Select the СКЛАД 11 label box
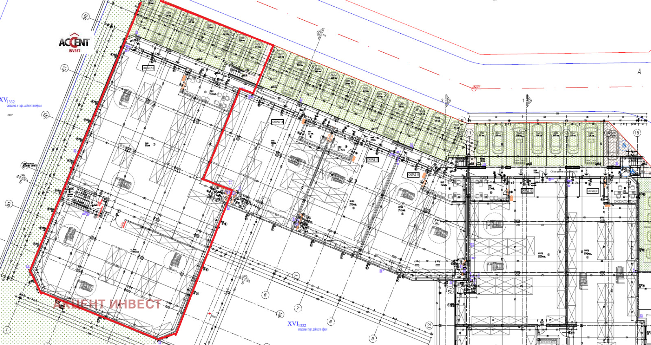The image size is (651, 345). (413, 175)
